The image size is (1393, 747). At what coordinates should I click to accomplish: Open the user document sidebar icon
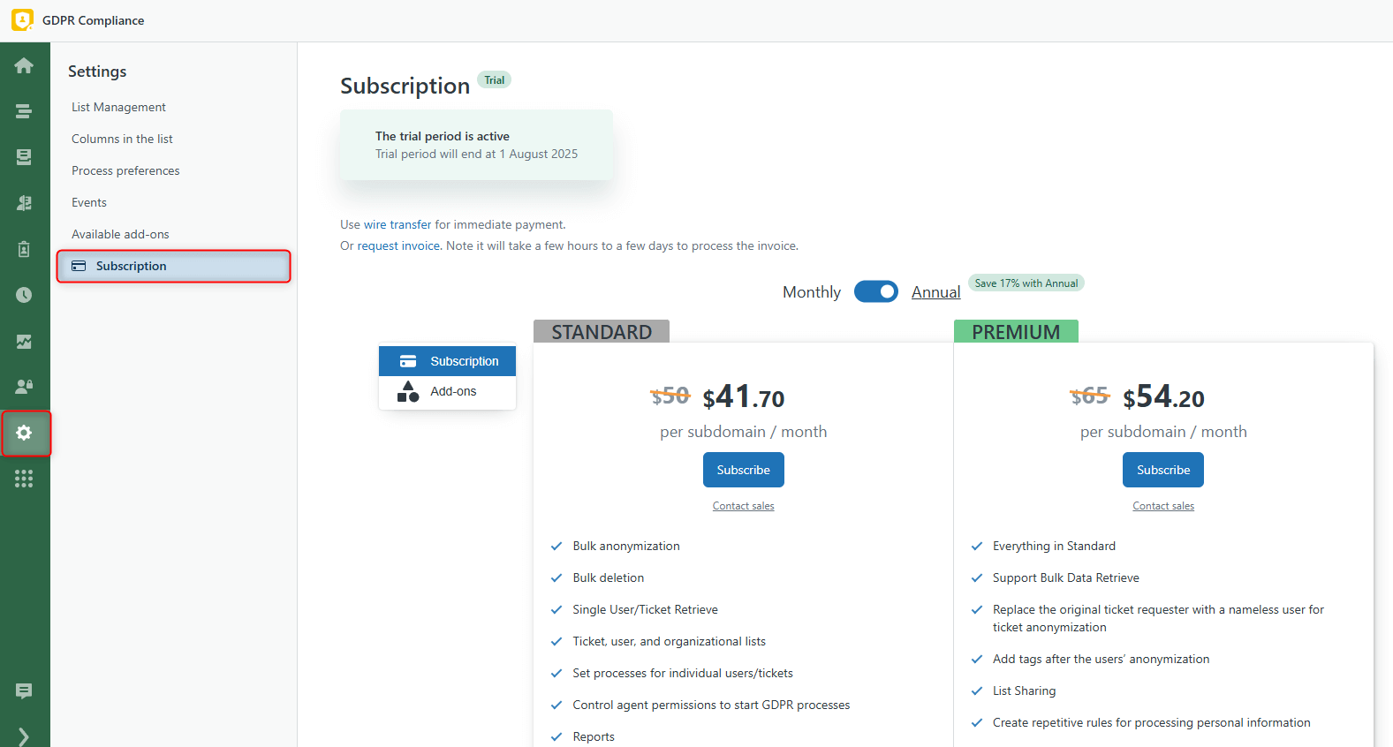pos(24,203)
